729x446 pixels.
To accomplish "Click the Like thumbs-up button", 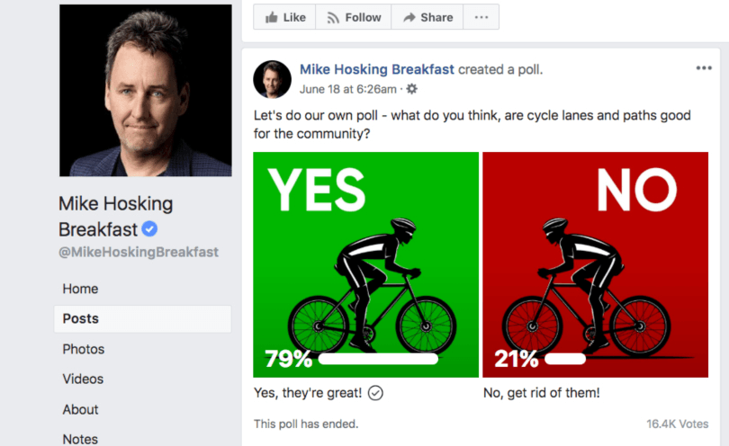I will pyautogui.click(x=284, y=17).
